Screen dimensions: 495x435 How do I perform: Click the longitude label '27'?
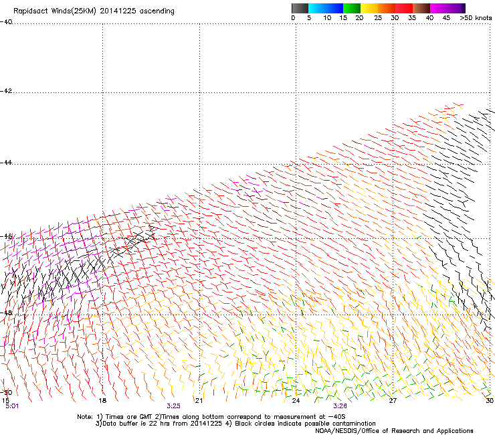point(393,401)
